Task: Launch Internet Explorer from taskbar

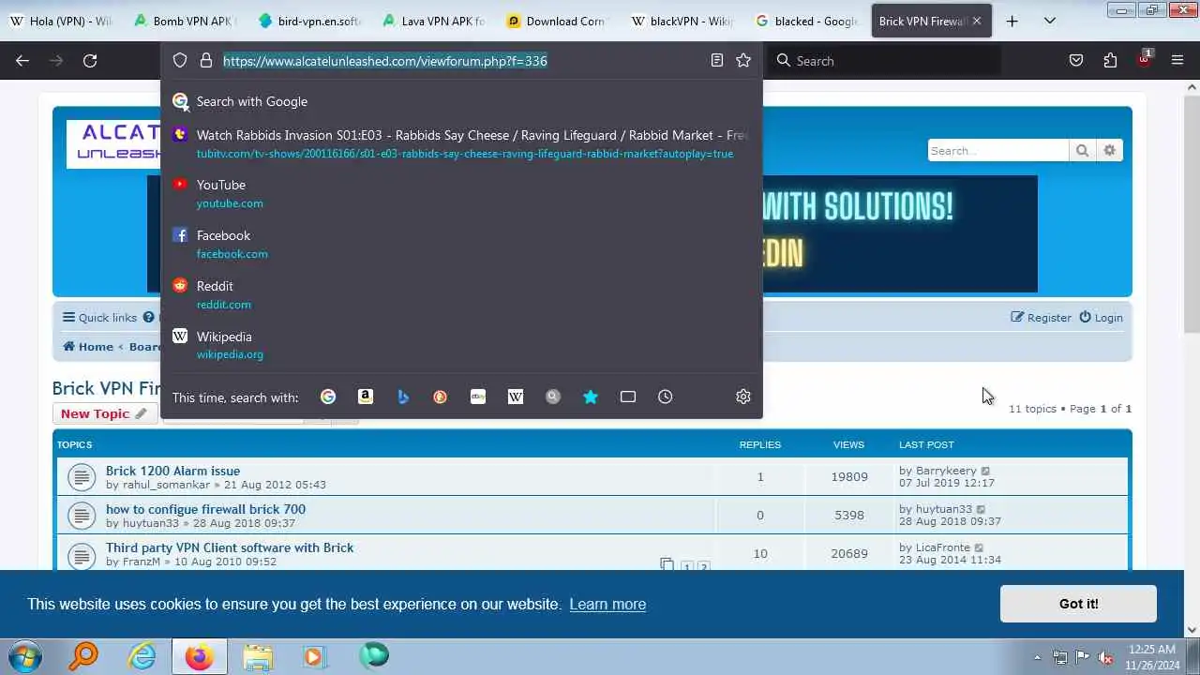Action: point(142,655)
